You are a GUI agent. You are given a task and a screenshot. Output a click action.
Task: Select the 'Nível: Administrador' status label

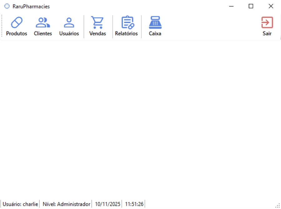click(66, 204)
